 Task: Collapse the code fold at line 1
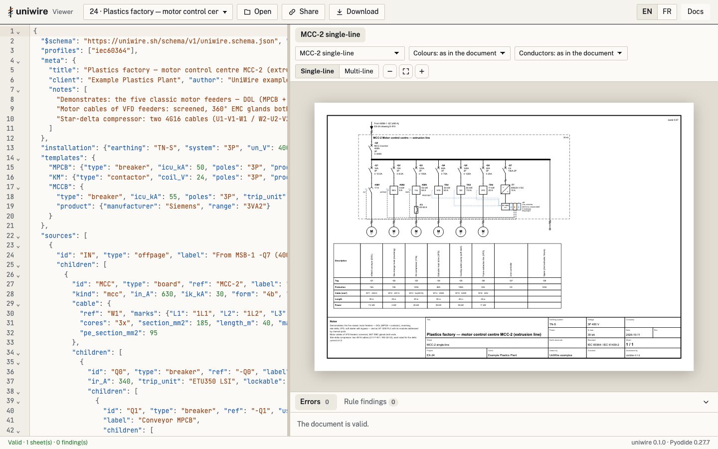point(18,32)
